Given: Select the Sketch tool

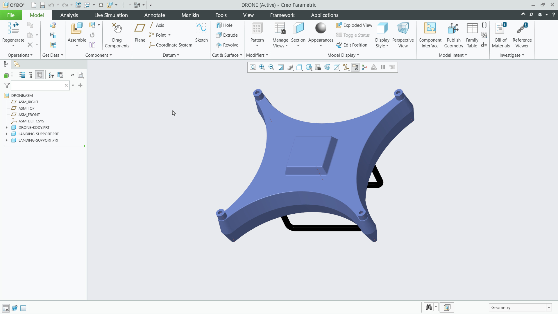Looking at the screenshot, I should click(x=201, y=33).
